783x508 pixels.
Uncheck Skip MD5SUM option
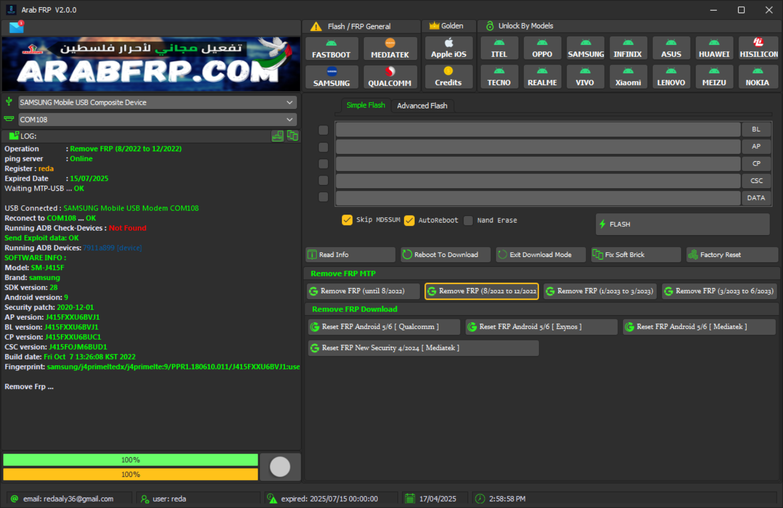coord(347,220)
